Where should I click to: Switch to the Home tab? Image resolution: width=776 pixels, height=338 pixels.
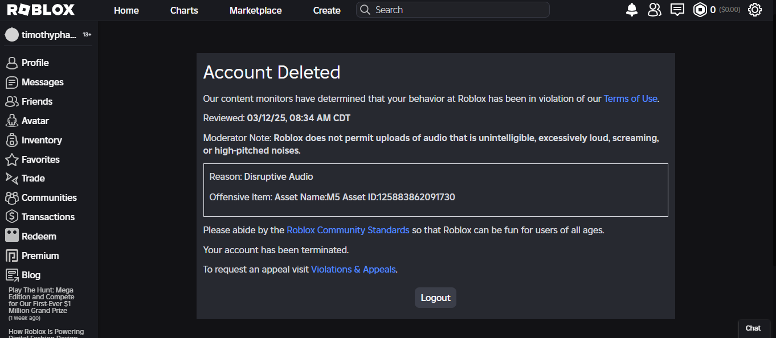[126, 10]
